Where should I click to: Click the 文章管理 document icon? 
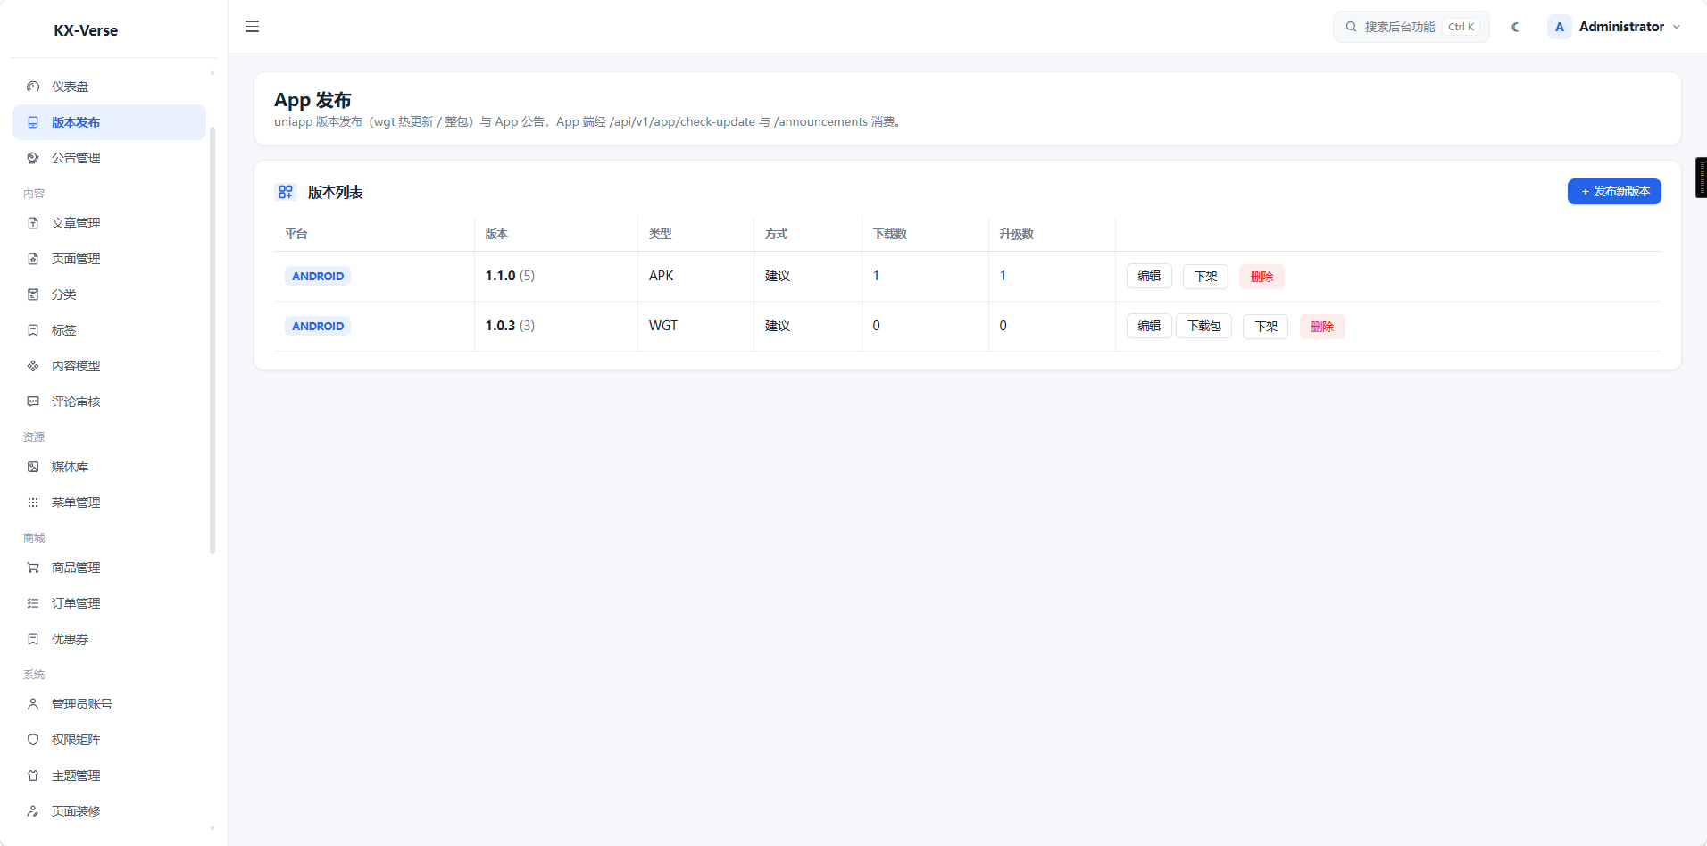tap(33, 223)
